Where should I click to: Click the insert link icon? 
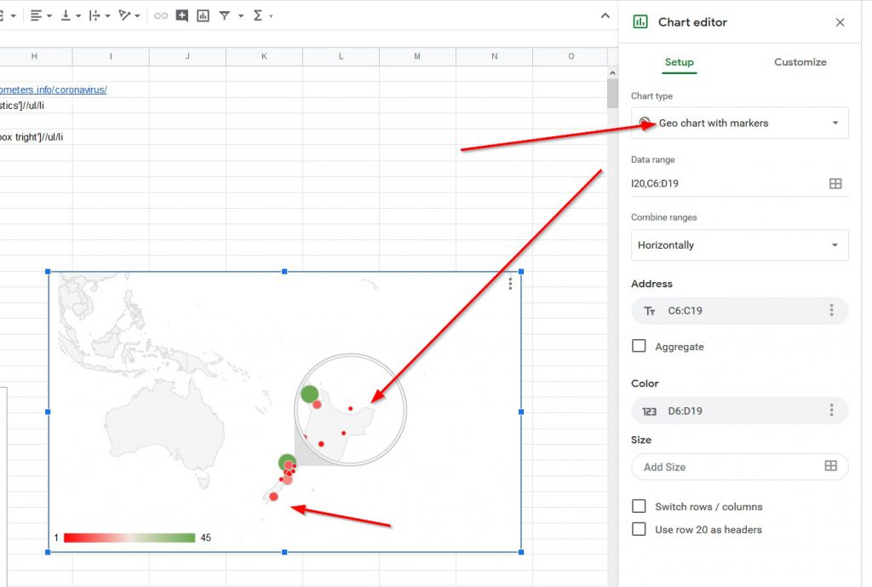(161, 15)
